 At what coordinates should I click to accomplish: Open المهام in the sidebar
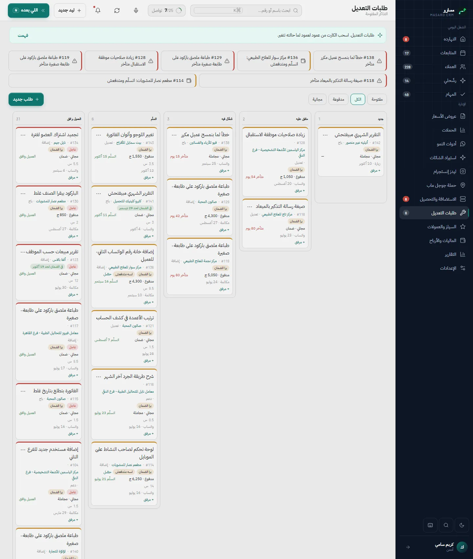(434, 94)
